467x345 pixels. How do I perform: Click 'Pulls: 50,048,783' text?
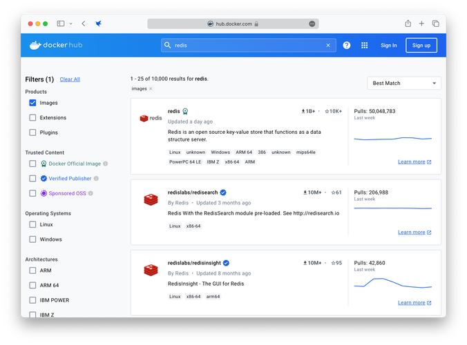(x=374, y=111)
